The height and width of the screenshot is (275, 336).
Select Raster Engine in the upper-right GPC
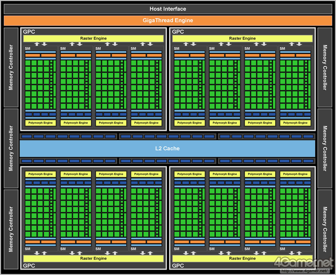pos(242,38)
